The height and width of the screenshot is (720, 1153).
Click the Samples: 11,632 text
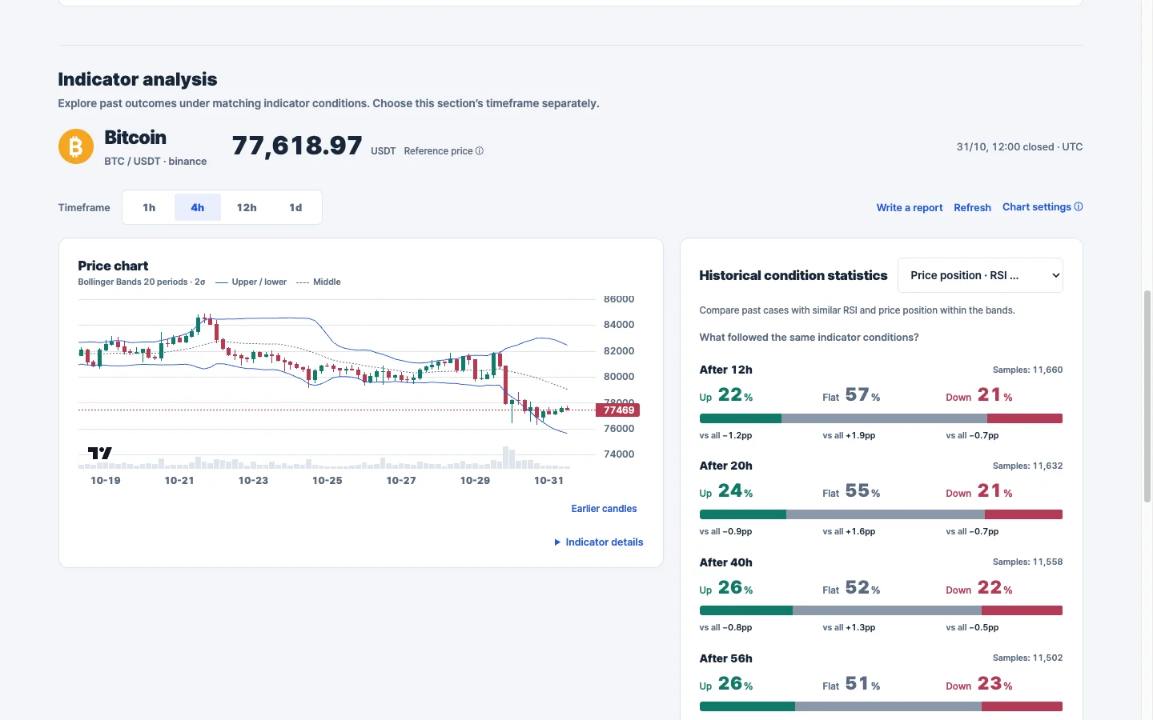[1027, 466]
